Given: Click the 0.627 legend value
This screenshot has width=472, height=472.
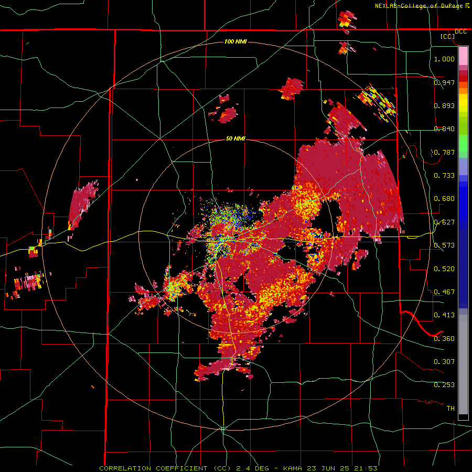Looking at the screenshot, I should pos(444,222).
